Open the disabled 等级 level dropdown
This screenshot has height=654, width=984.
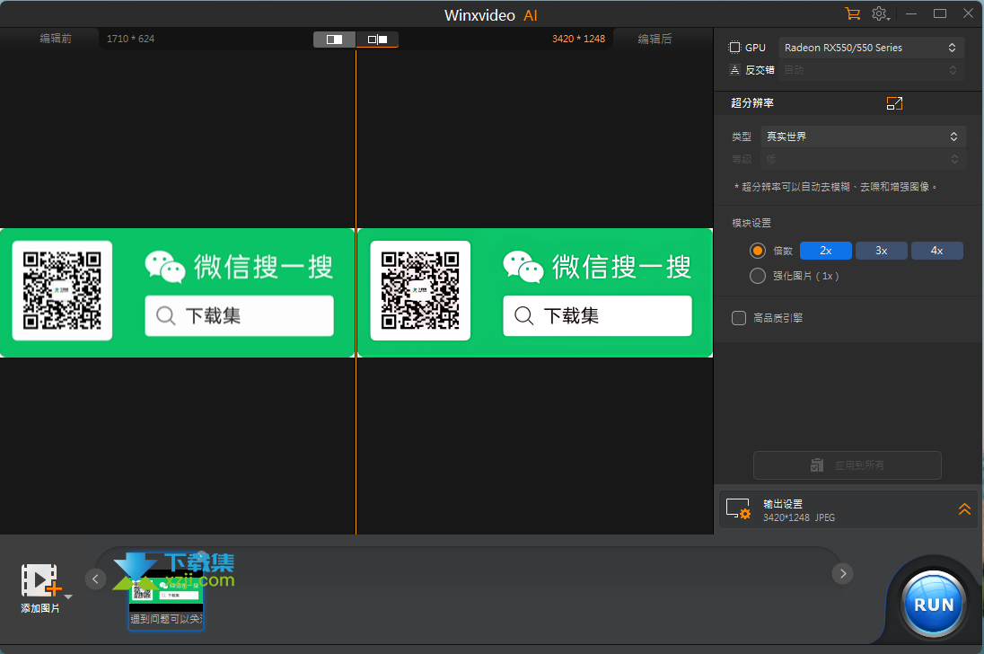tap(862, 159)
